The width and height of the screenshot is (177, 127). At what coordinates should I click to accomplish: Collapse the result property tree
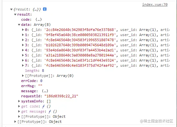pyautogui.click(x=15, y=14)
